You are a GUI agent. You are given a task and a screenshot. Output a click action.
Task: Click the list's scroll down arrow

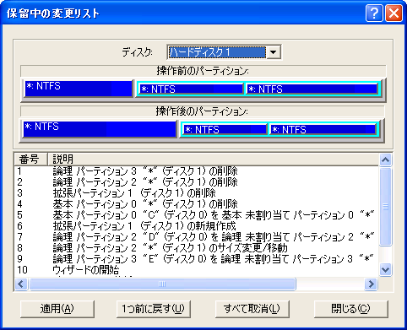385,270
